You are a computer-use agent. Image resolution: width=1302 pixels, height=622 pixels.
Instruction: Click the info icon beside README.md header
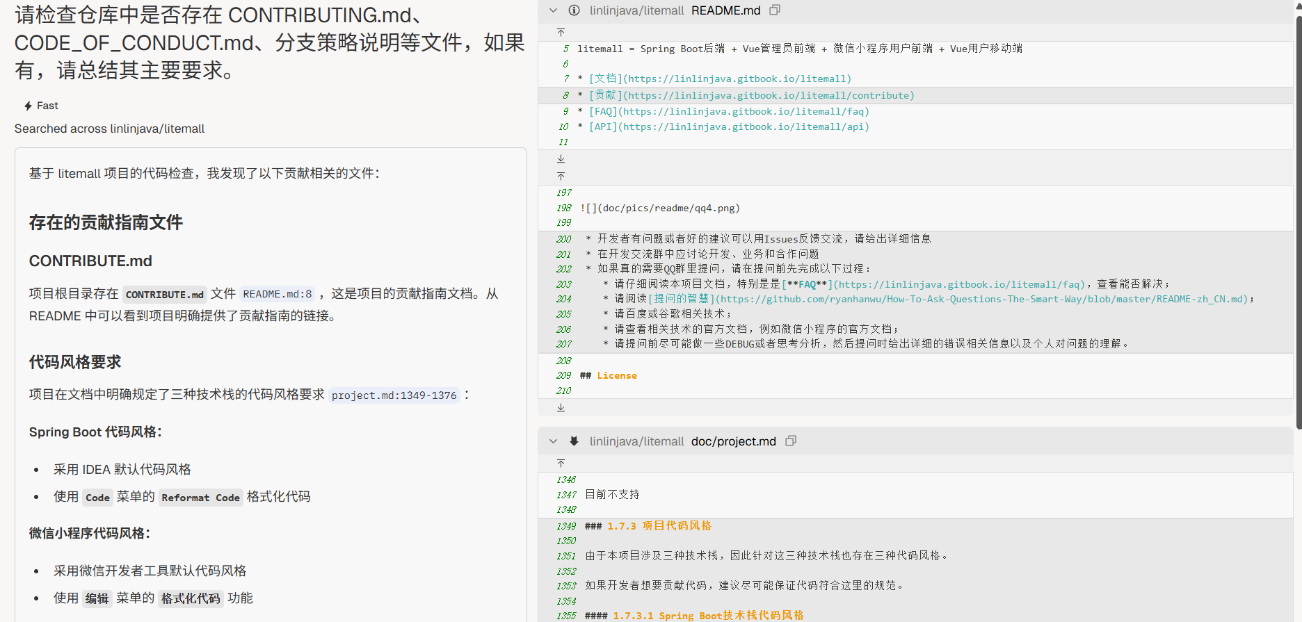574,10
